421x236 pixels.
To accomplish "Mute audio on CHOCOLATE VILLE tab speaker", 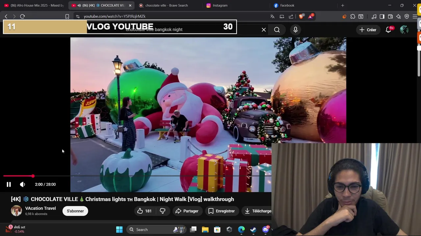I will pos(79,6).
